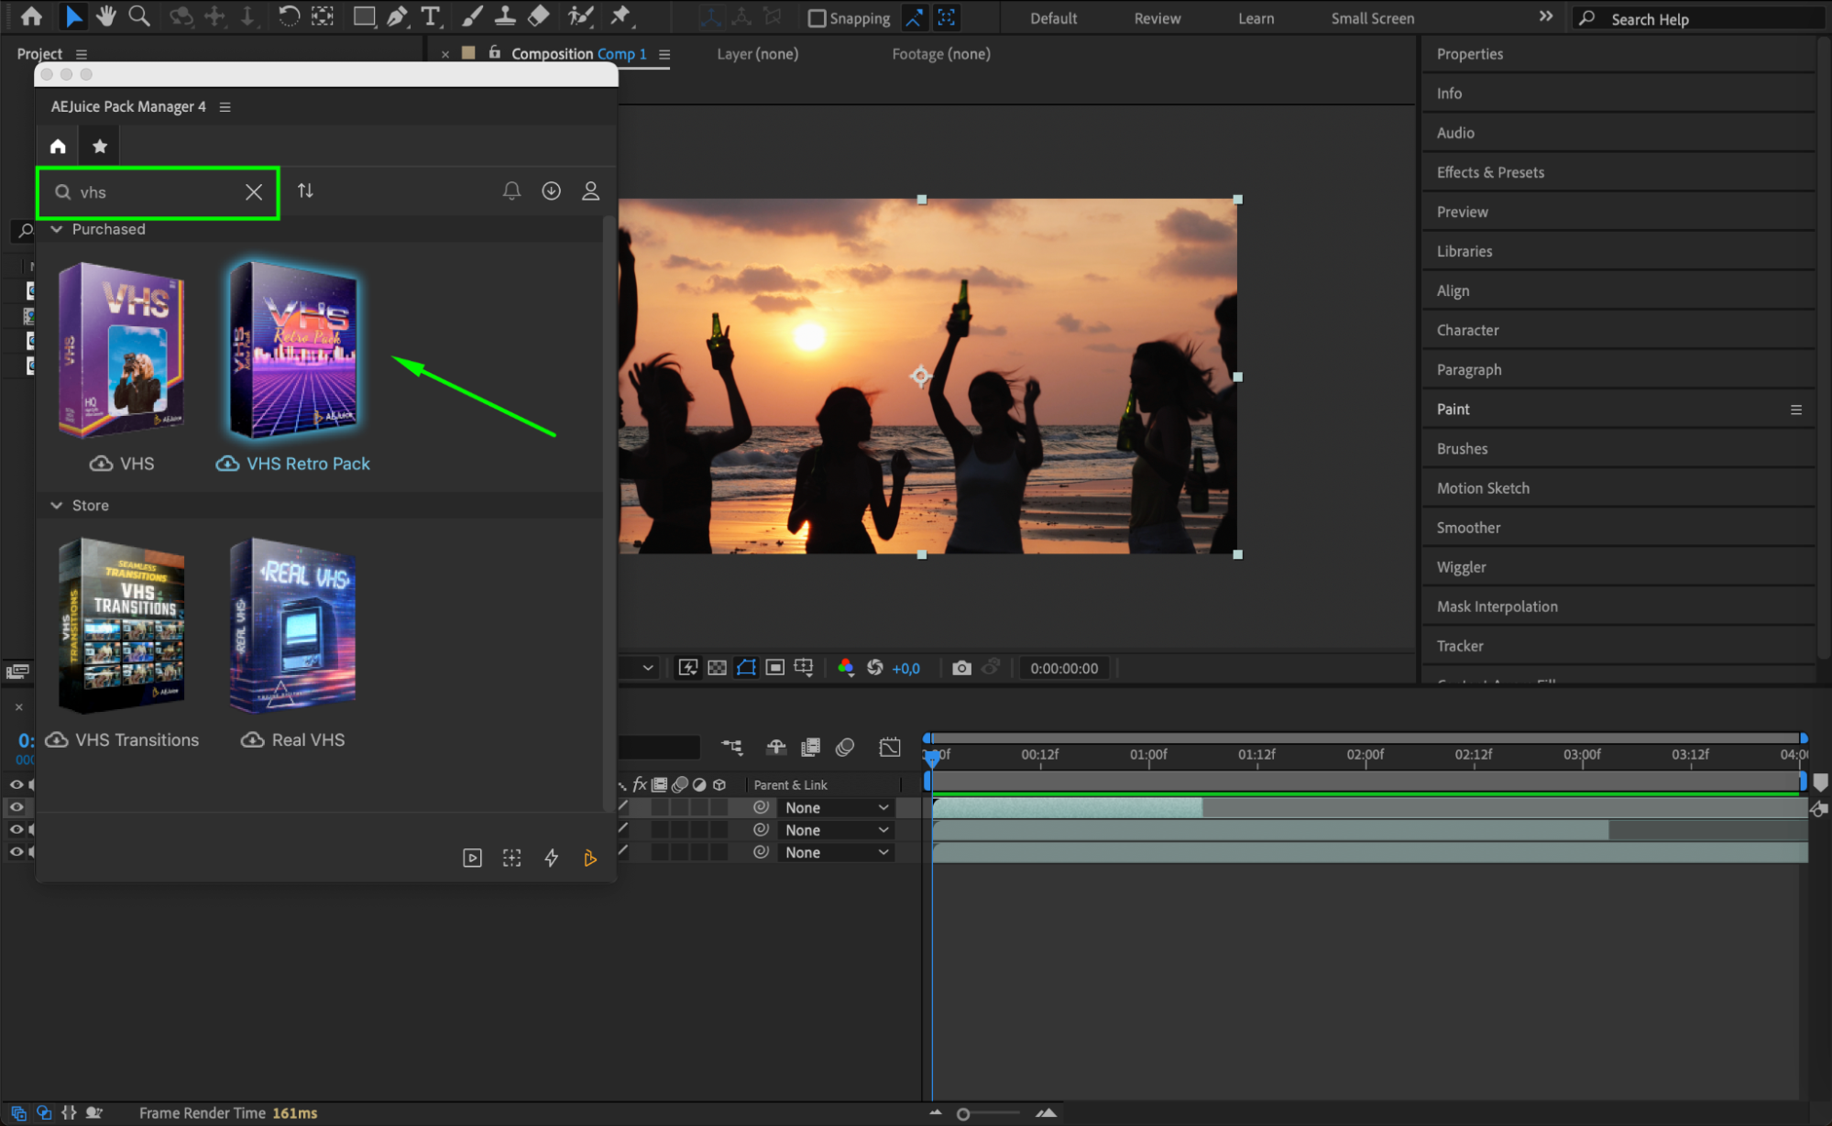Switch to the Review workspace
The image size is (1832, 1126).
(x=1157, y=18)
